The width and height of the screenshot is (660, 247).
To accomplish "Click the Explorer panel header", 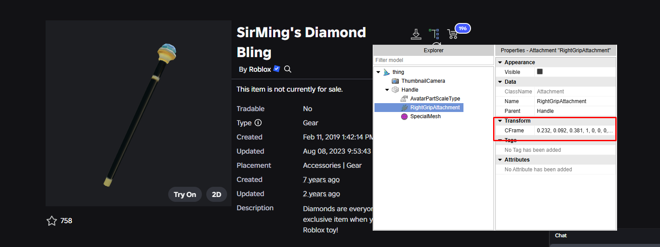I will tap(433, 50).
